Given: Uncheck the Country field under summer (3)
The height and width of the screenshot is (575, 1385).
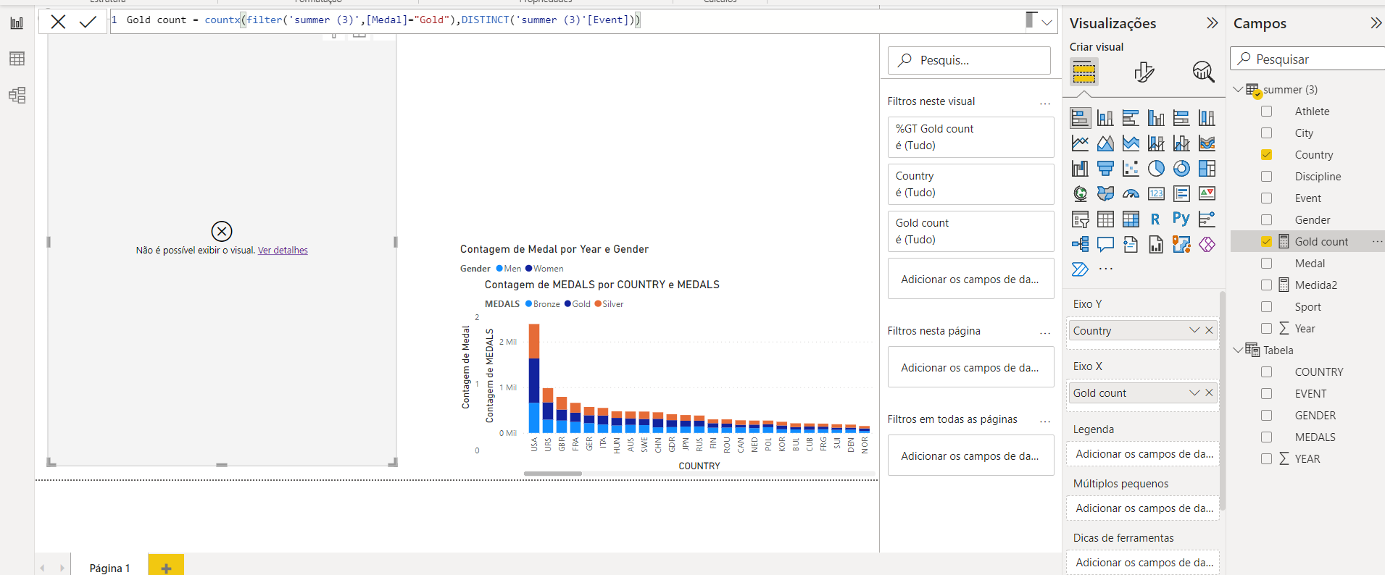Looking at the screenshot, I should [x=1266, y=155].
